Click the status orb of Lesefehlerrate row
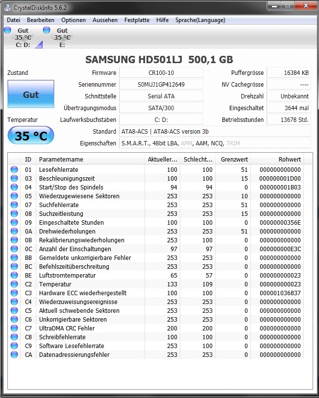 coord(14,169)
